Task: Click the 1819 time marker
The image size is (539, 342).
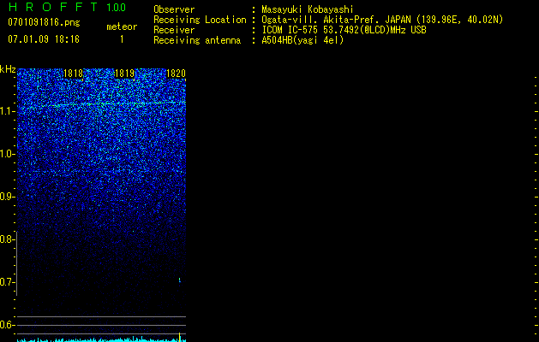Action: (x=124, y=74)
